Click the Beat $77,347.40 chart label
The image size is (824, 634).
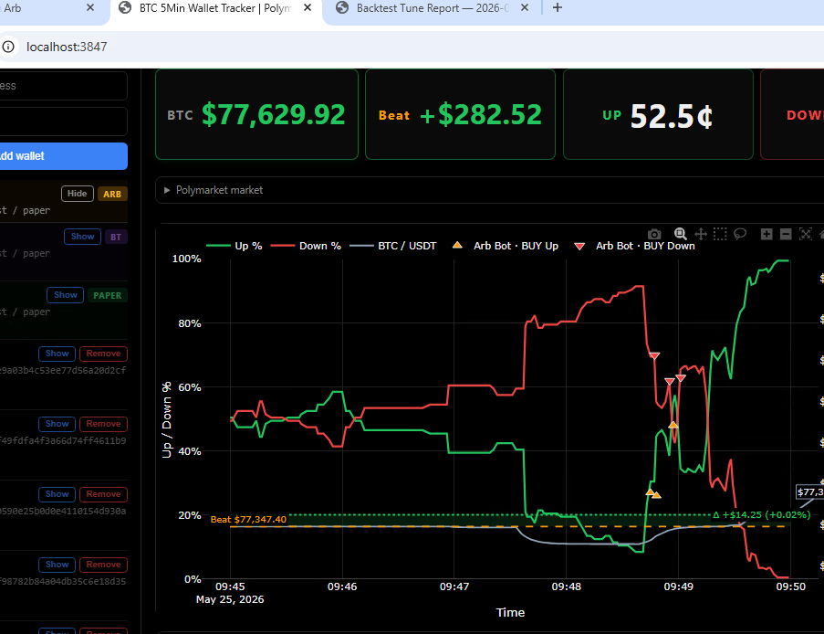coord(248,519)
